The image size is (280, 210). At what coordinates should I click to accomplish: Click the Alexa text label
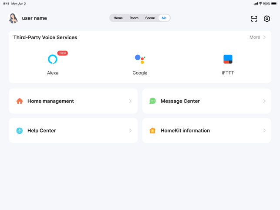click(x=53, y=73)
